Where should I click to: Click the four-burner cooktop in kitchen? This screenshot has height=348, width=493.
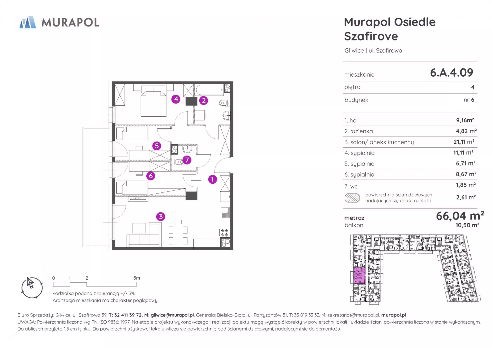pos(225,233)
